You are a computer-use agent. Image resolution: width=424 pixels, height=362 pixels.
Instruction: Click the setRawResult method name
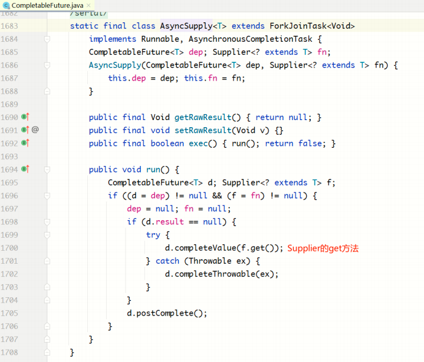[x=203, y=131]
